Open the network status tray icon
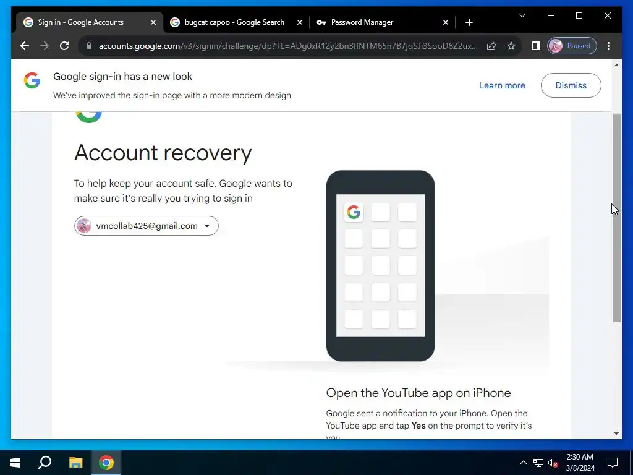Viewport: 633px width, 475px height. [538, 463]
